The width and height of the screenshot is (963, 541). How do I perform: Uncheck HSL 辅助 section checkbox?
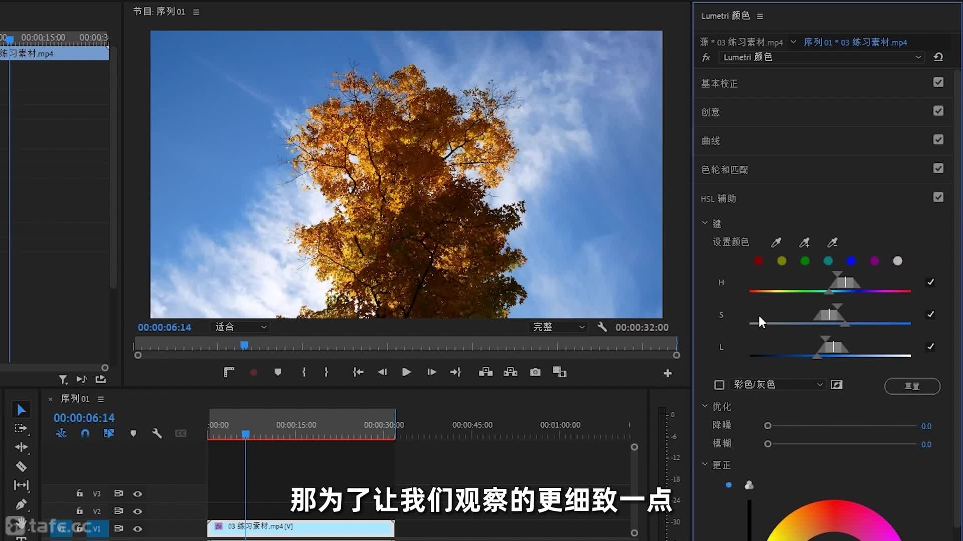click(x=938, y=197)
